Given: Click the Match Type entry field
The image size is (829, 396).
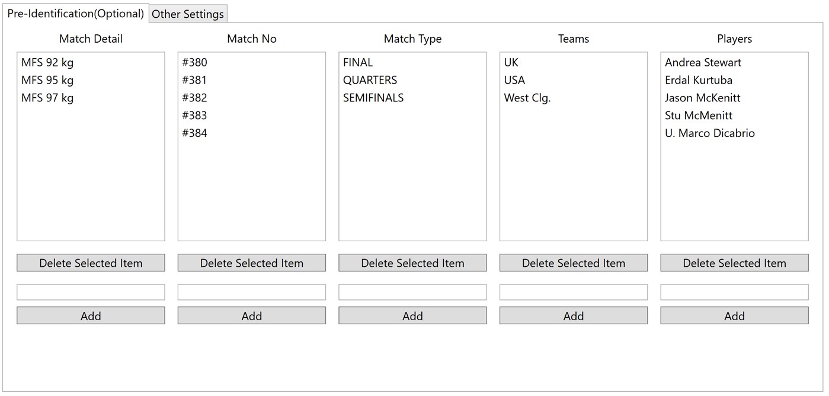Looking at the screenshot, I should 412,292.
